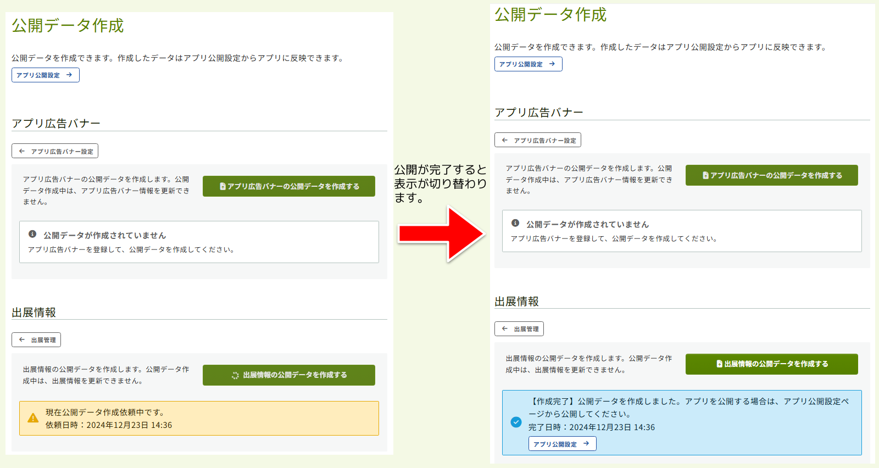This screenshot has height=468, width=879.
Task: Click アプリ広告バナーの公開データを作成します description in right screenshot
Action: click(x=589, y=180)
